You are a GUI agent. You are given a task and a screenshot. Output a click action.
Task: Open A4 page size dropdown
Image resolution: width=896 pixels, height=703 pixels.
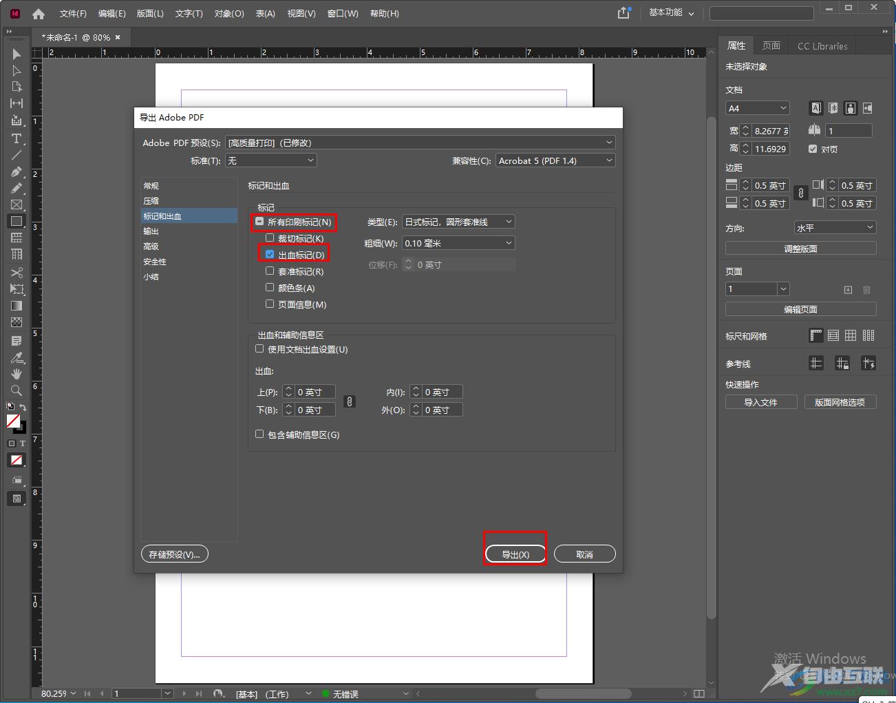pos(757,108)
